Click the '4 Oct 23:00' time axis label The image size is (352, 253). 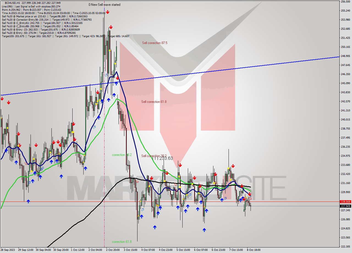coord(166,250)
